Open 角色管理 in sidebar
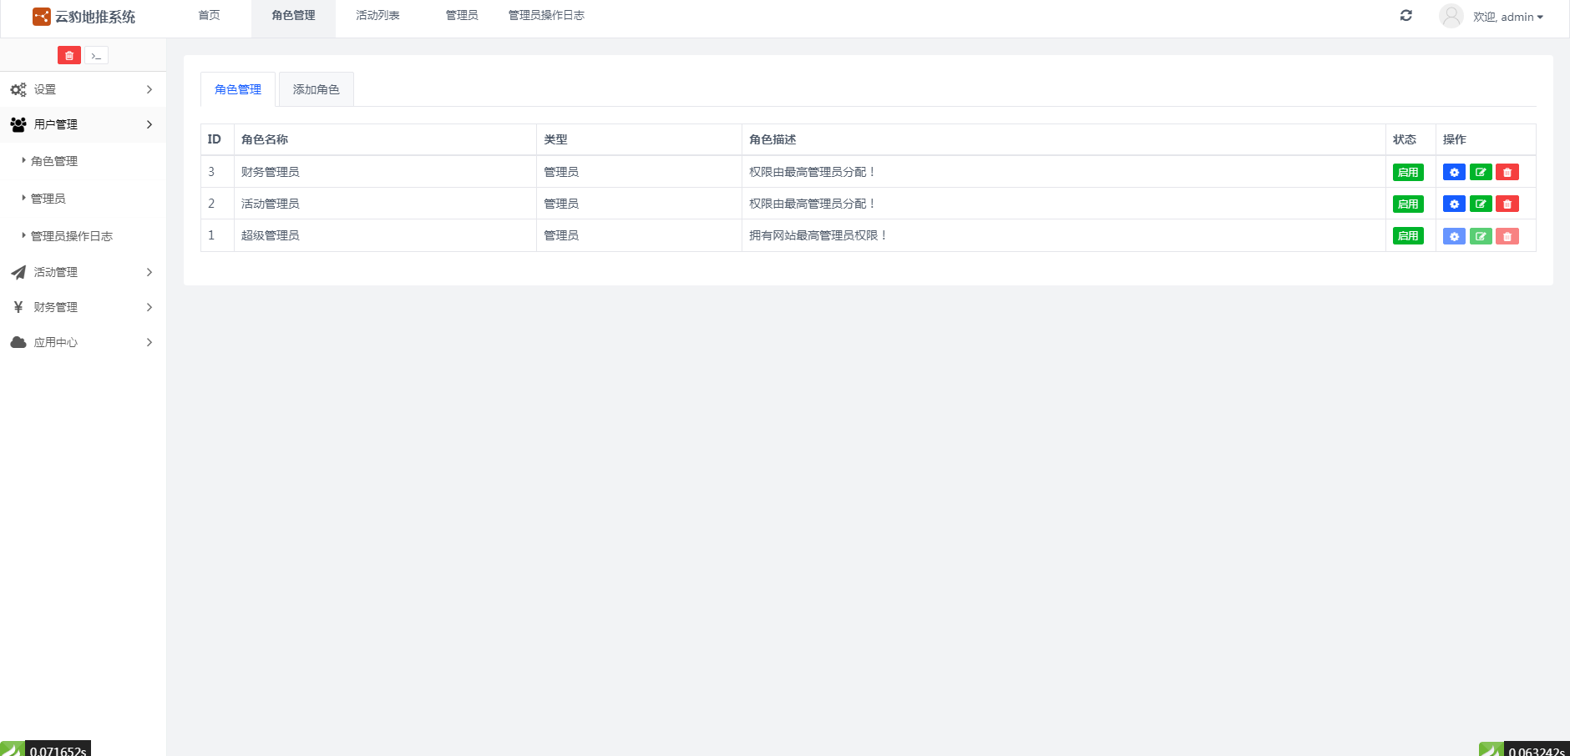1570x756 pixels. tap(54, 161)
